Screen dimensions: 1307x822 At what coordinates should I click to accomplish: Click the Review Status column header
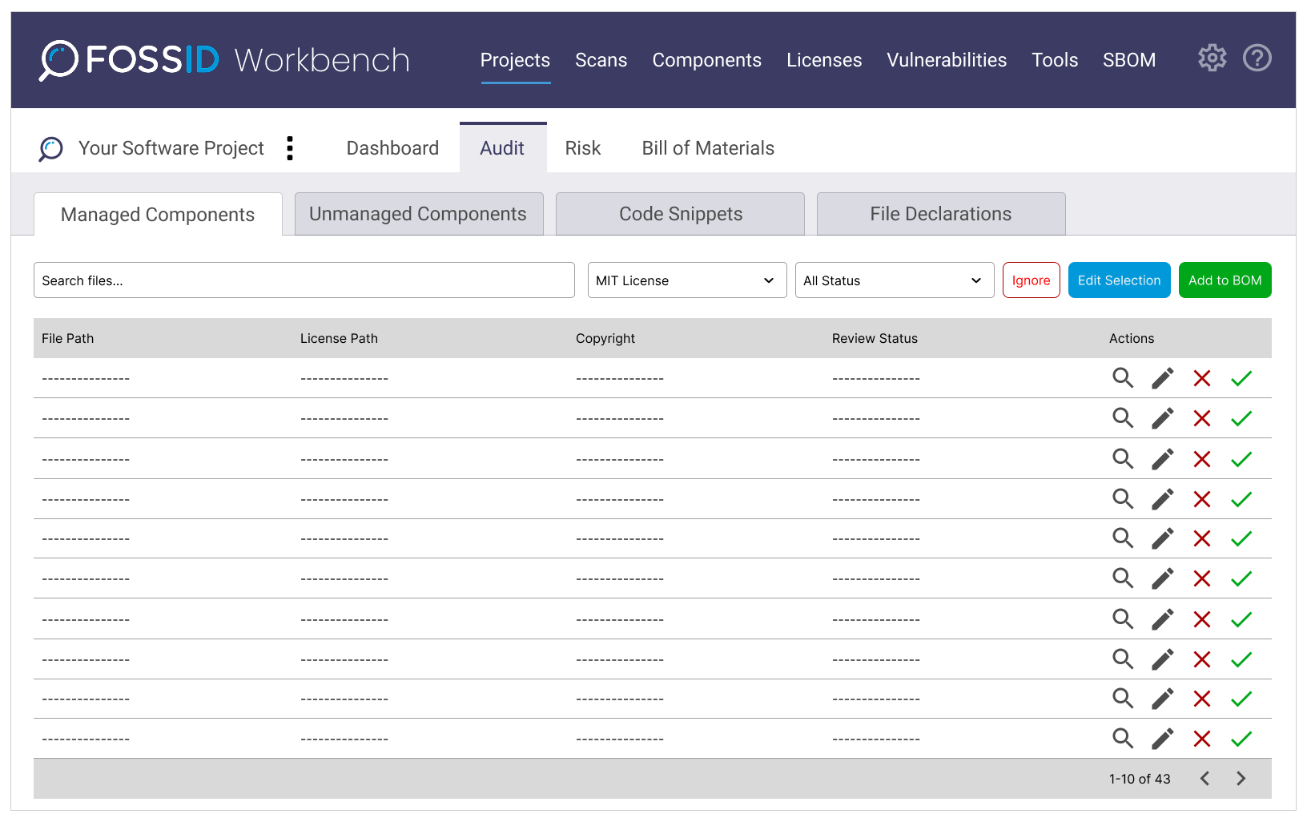tap(875, 338)
